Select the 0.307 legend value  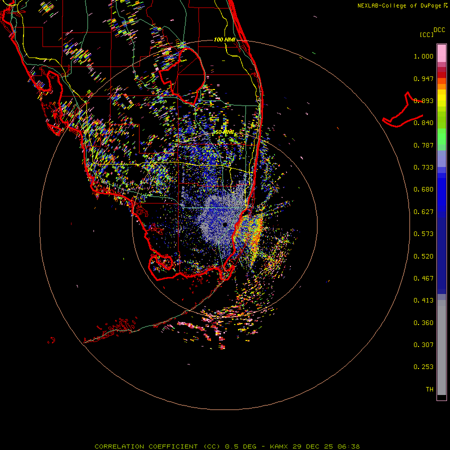[423, 345]
